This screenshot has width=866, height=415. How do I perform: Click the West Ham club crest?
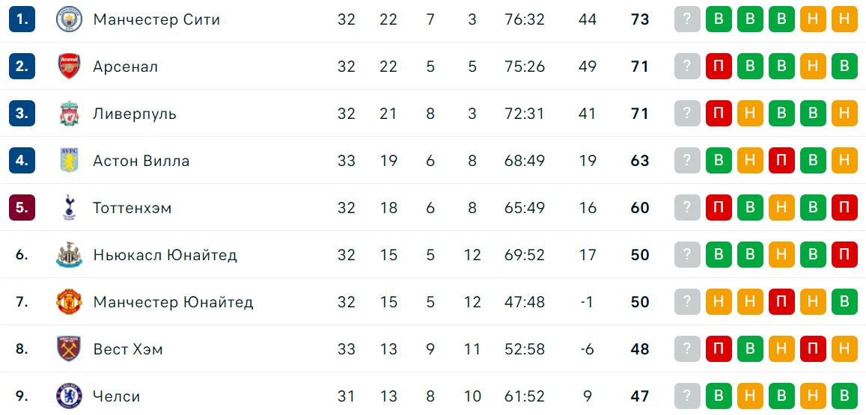tap(69, 349)
